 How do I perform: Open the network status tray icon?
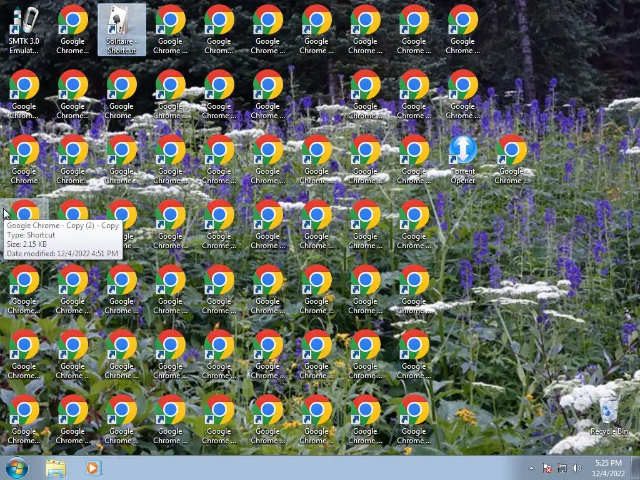[x=562, y=468]
